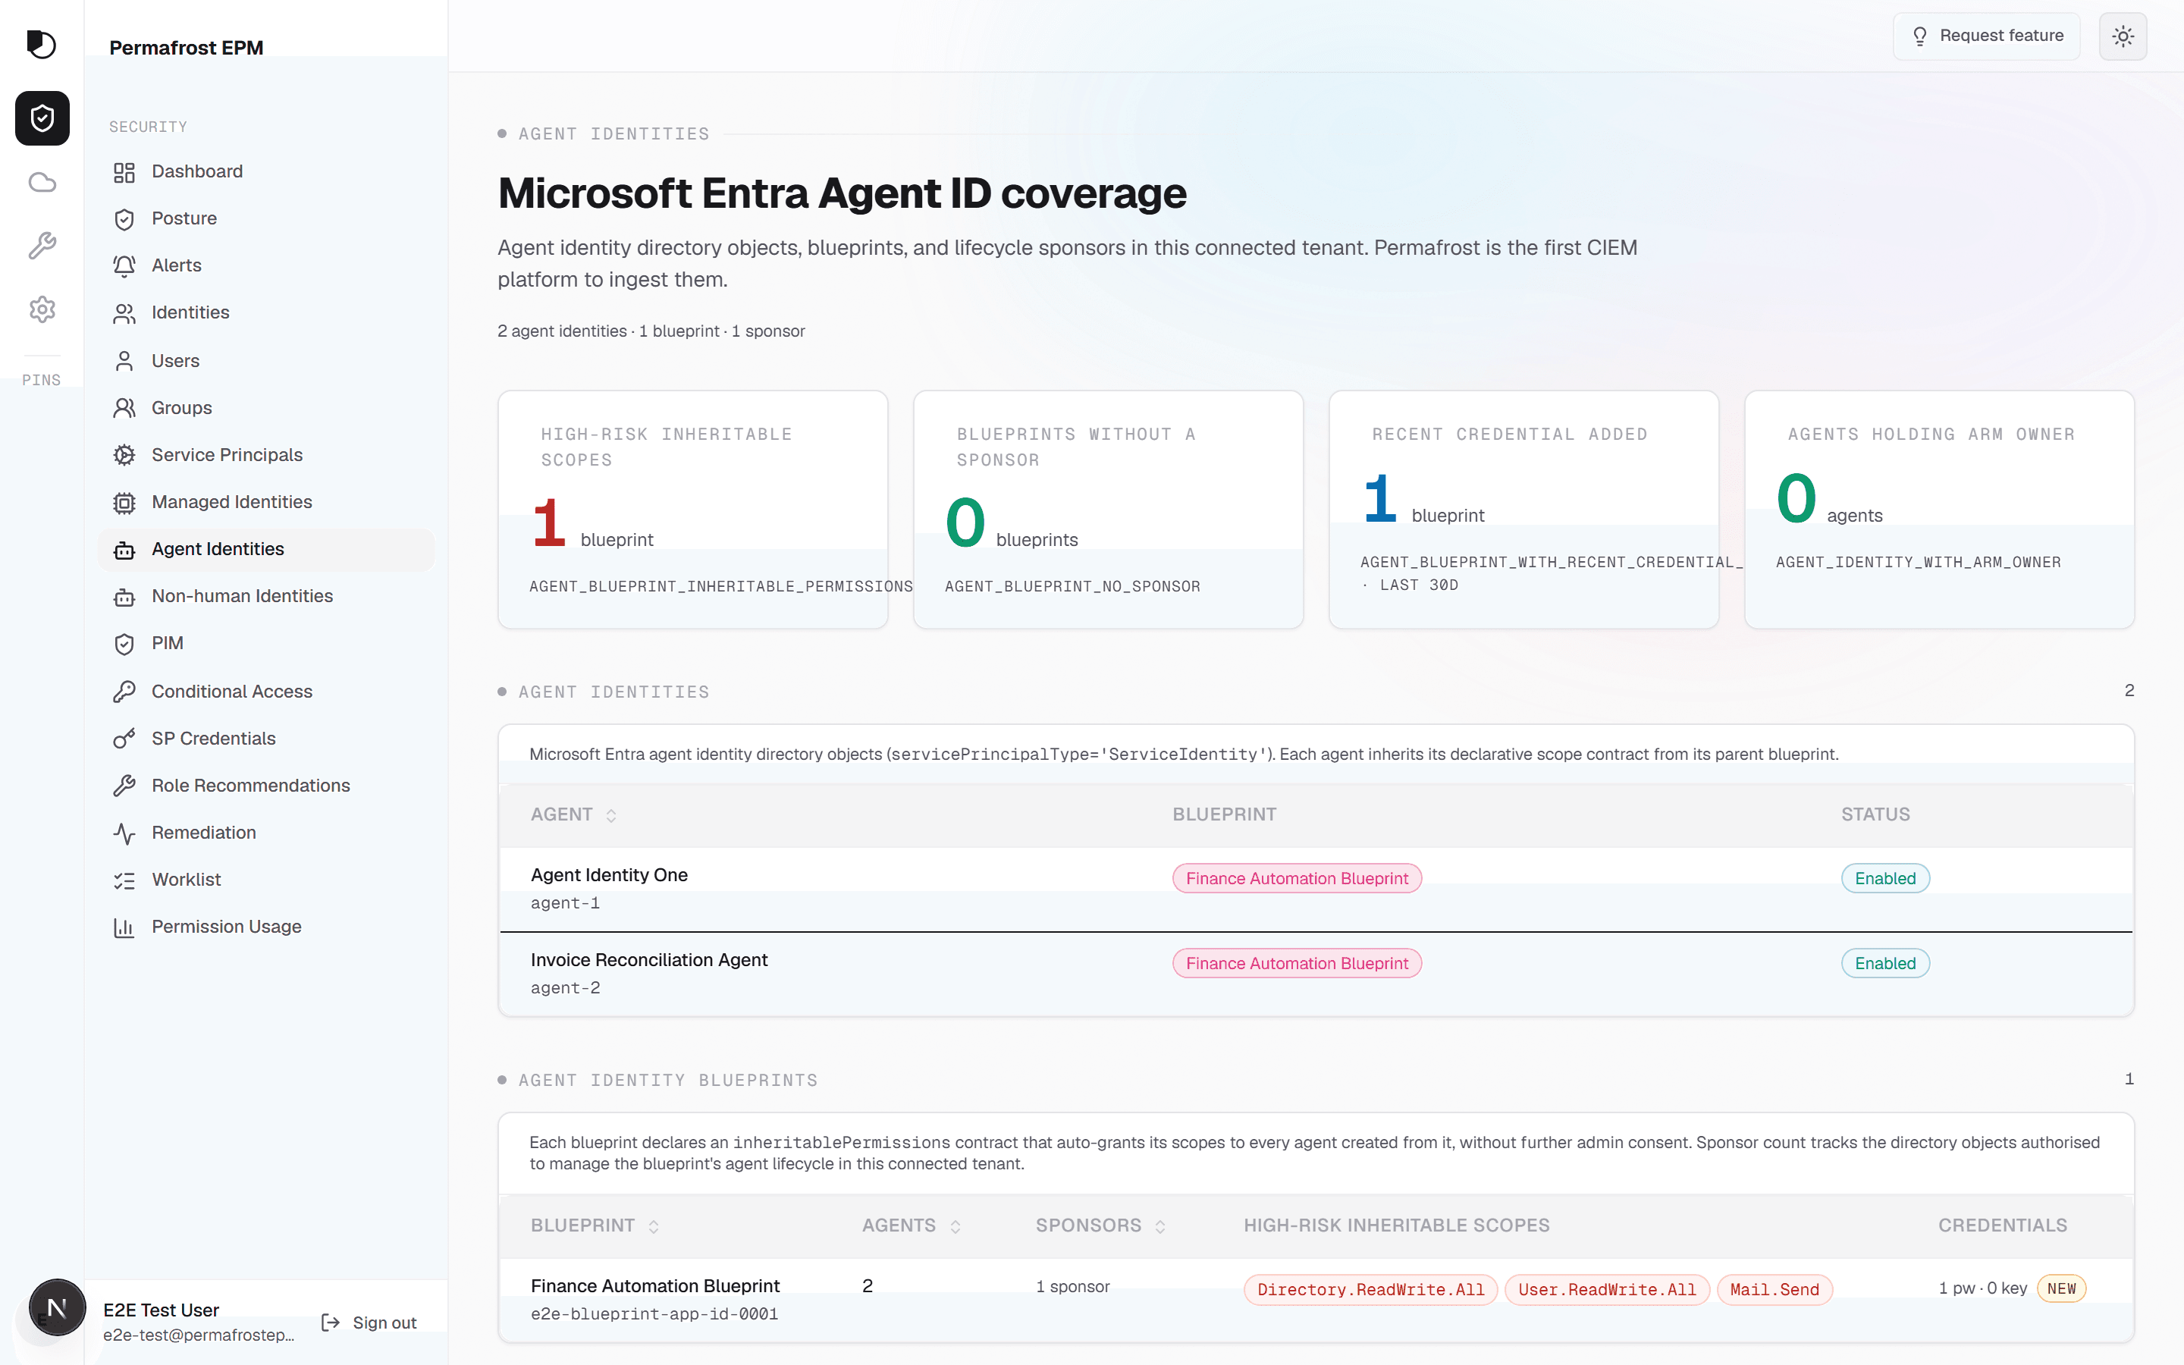Select Non-human Identities menu item
Screen dimensions: 2184x1365
tap(266, 596)
